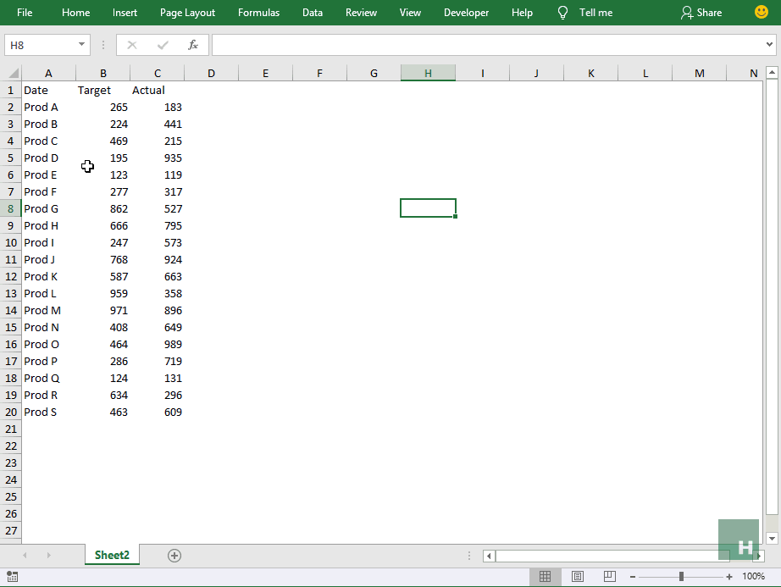
Task: Select the Prod G cell
Action: click(x=48, y=208)
